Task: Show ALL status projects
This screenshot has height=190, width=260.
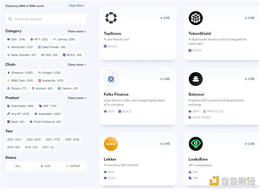Action: tap(18, 166)
